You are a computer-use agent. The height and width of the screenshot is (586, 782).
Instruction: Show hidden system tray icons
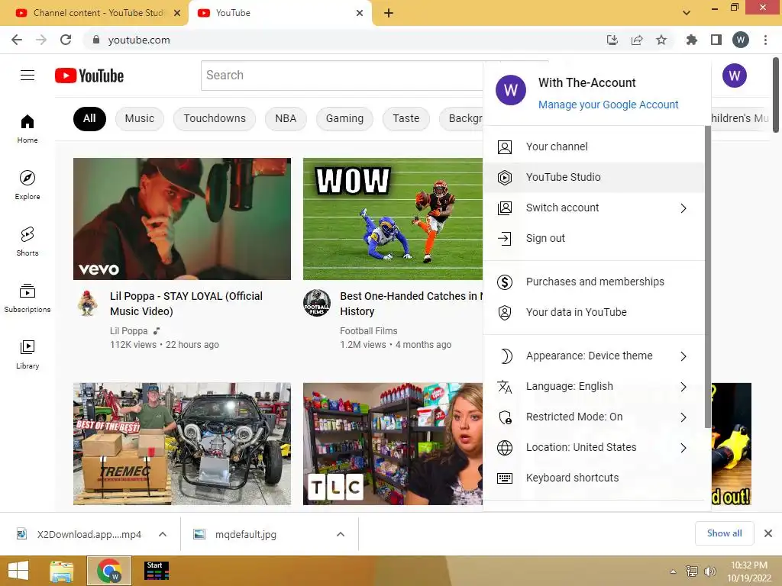click(673, 571)
